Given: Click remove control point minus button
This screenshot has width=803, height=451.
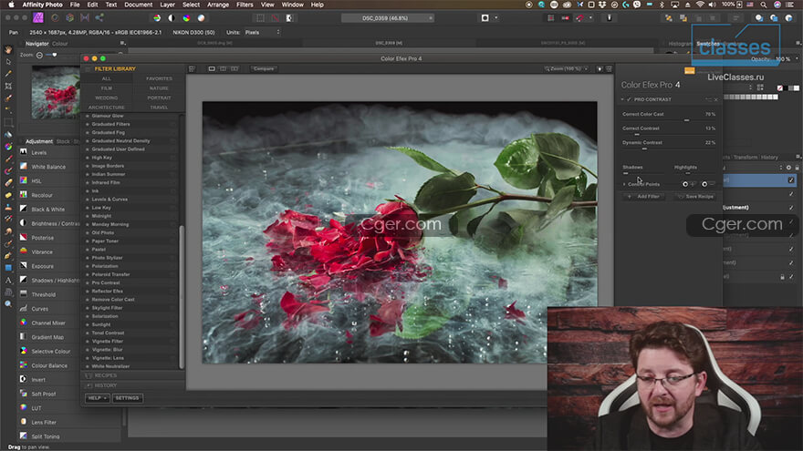Looking at the screenshot, I should (x=706, y=184).
